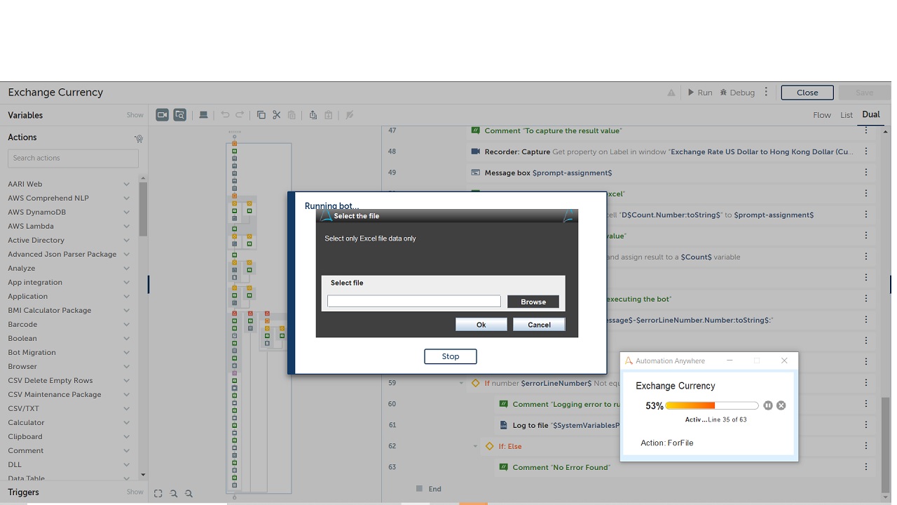Switch to the List view tab
897x505 pixels.
tap(847, 115)
